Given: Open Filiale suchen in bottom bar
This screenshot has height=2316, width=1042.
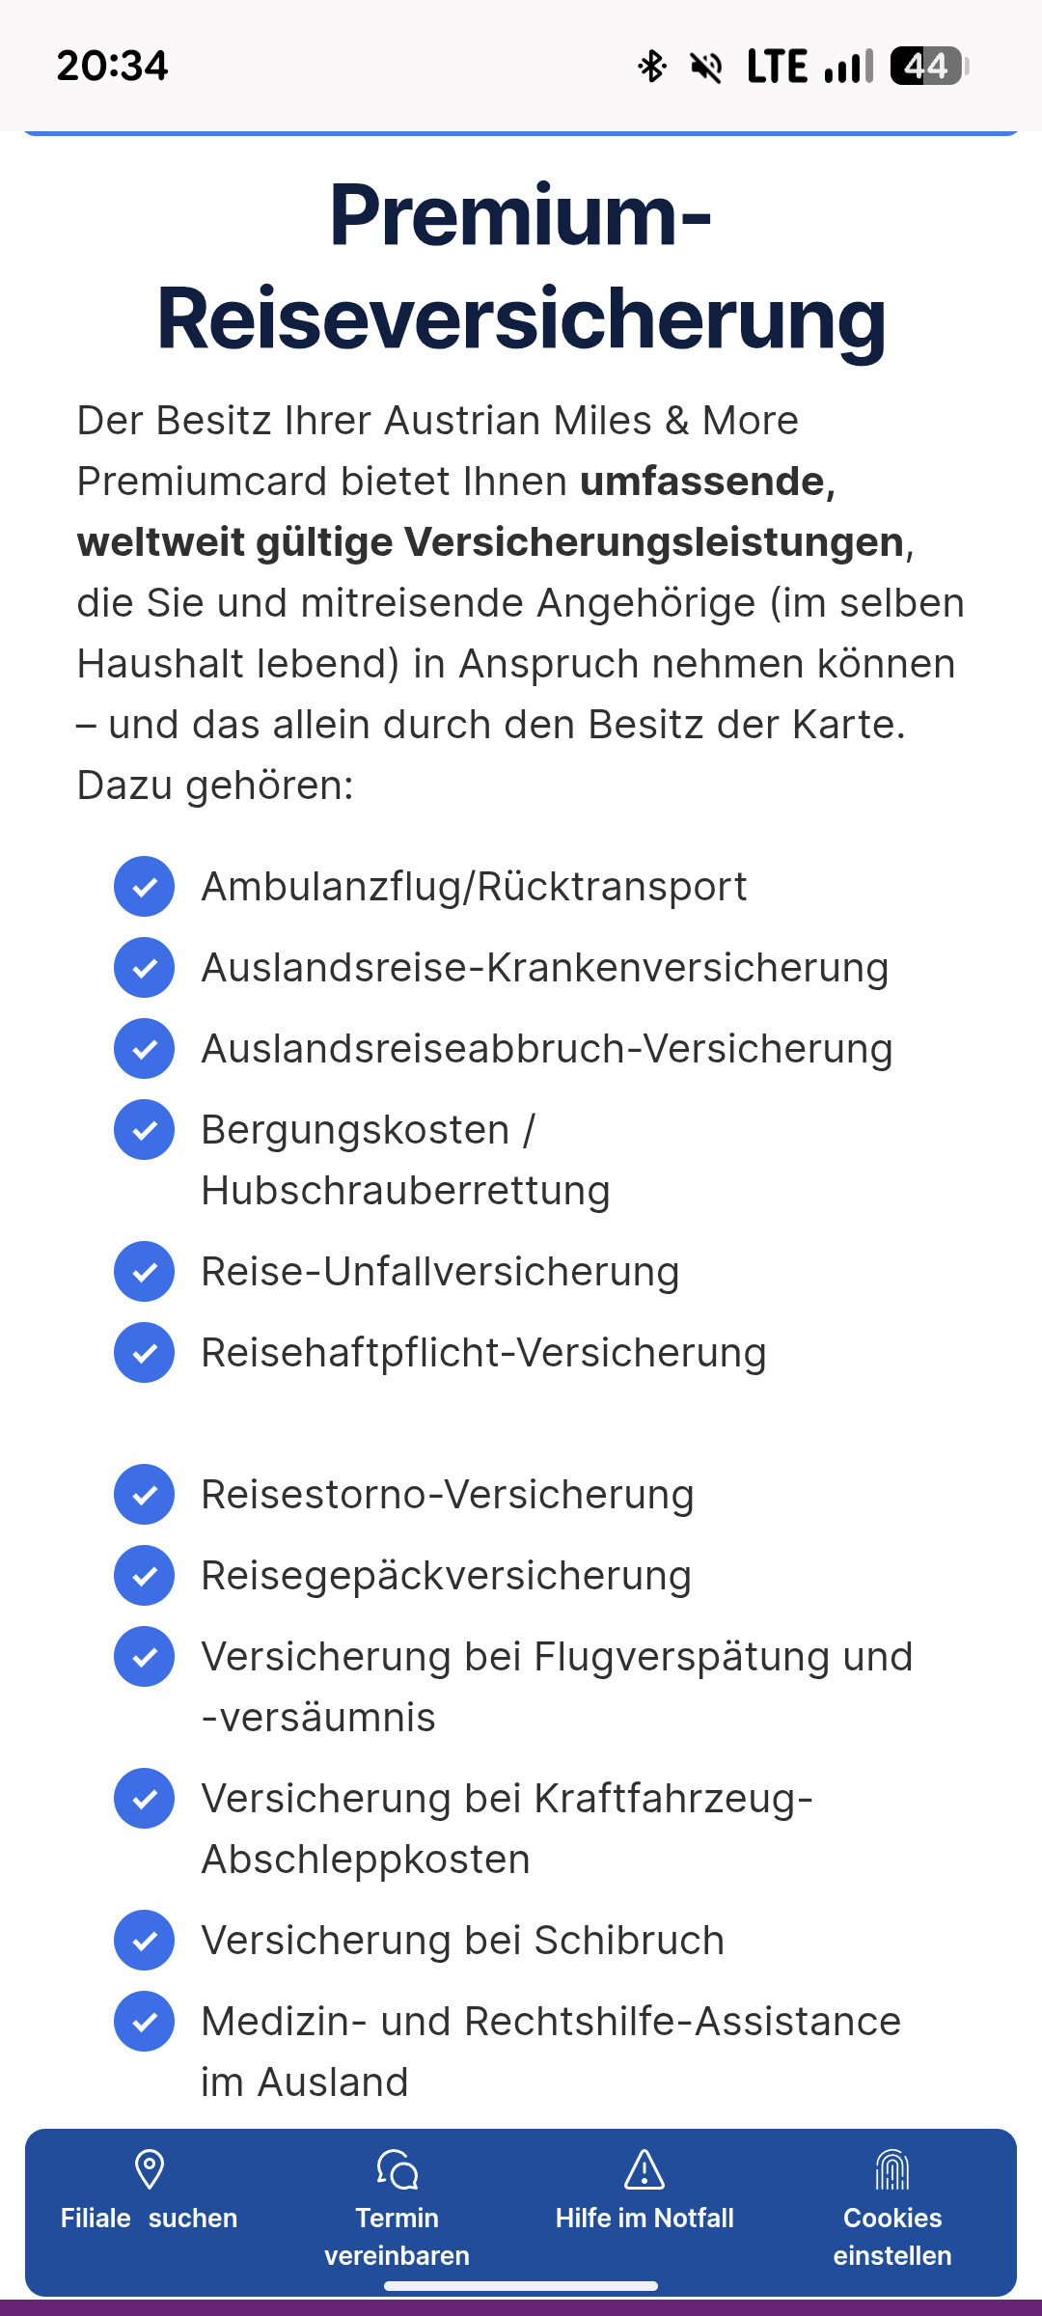Looking at the screenshot, I should 150,2218.
